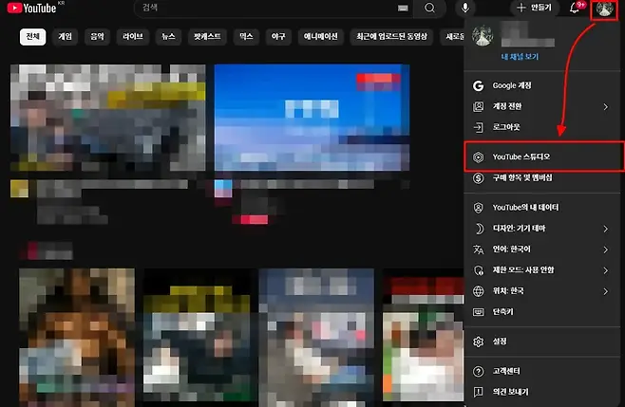Image resolution: width=625 pixels, height=407 pixels.
Task: Open the first video thumbnail in top row
Action: click(x=107, y=118)
